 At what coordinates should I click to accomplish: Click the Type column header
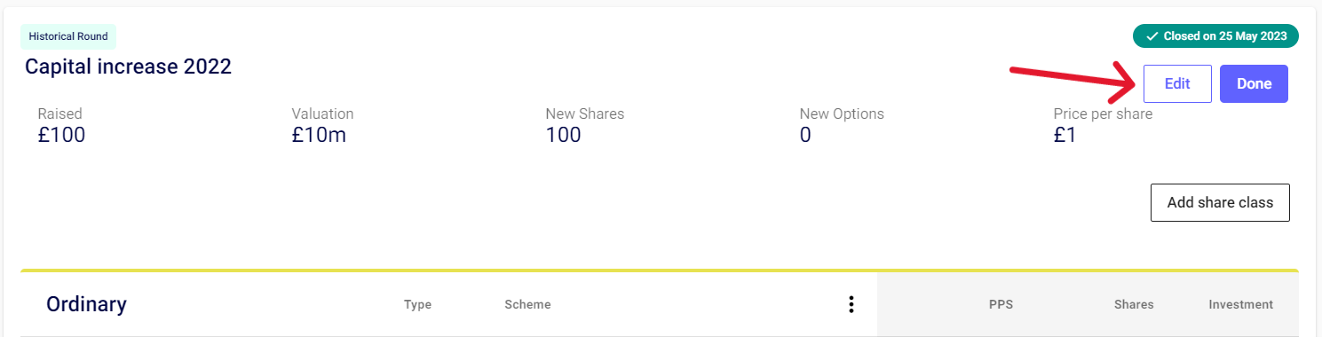[417, 304]
